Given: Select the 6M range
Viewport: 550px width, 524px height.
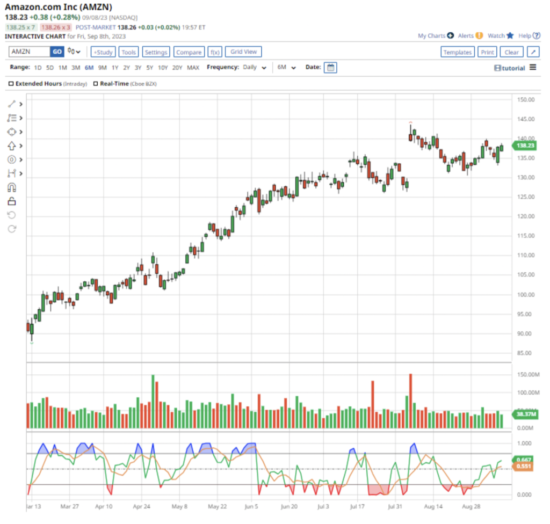Looking at the screenshot, I should coord(89,68).
